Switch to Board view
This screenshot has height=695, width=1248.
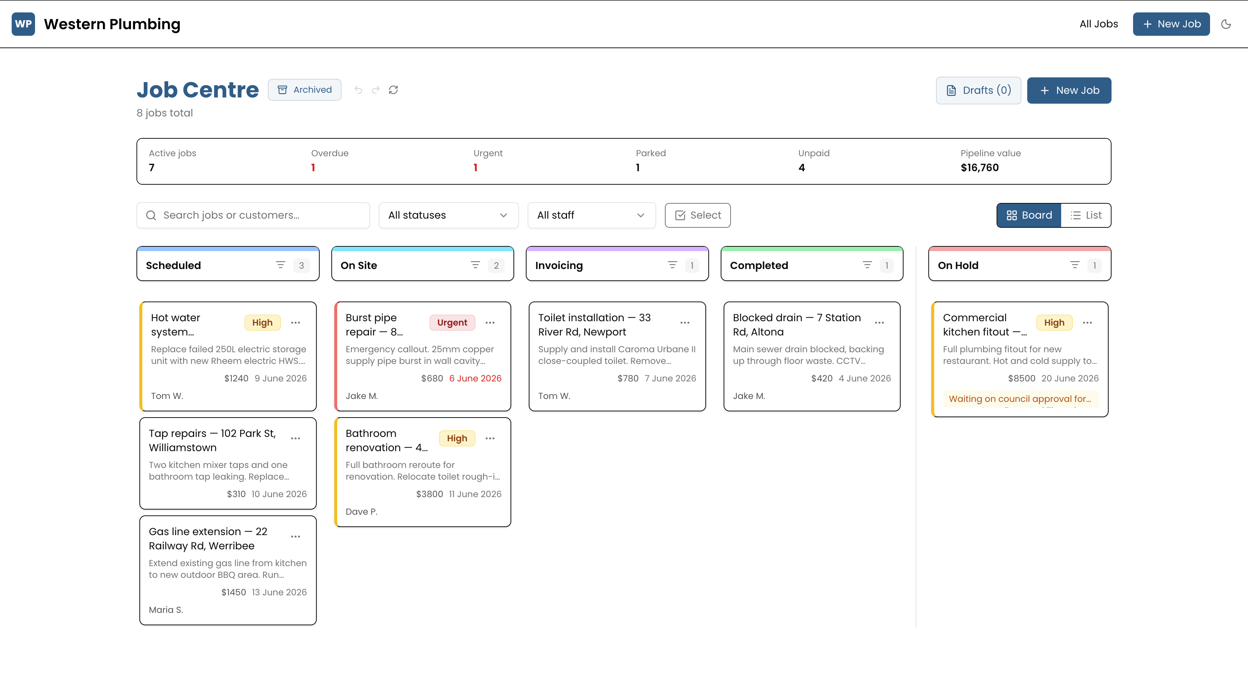coord(1029,215)
